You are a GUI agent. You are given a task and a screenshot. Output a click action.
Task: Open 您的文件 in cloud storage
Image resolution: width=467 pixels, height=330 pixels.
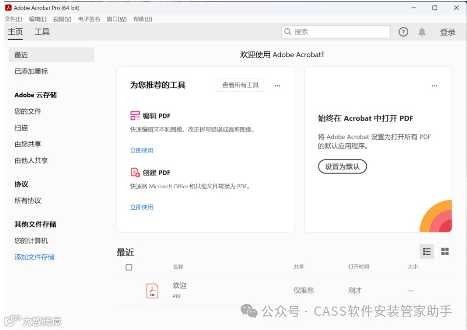coord(28,111)
